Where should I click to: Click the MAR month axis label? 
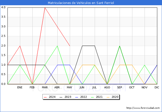45,87
